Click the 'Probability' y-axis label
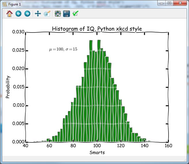 [8, 87]
